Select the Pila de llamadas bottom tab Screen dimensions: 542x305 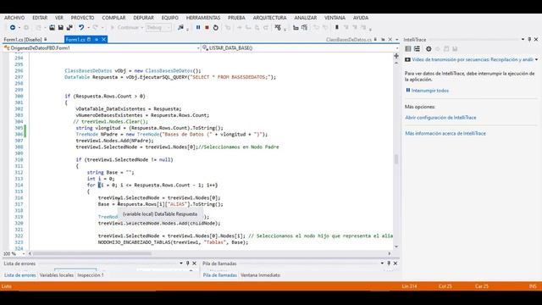tap(220, 275)
